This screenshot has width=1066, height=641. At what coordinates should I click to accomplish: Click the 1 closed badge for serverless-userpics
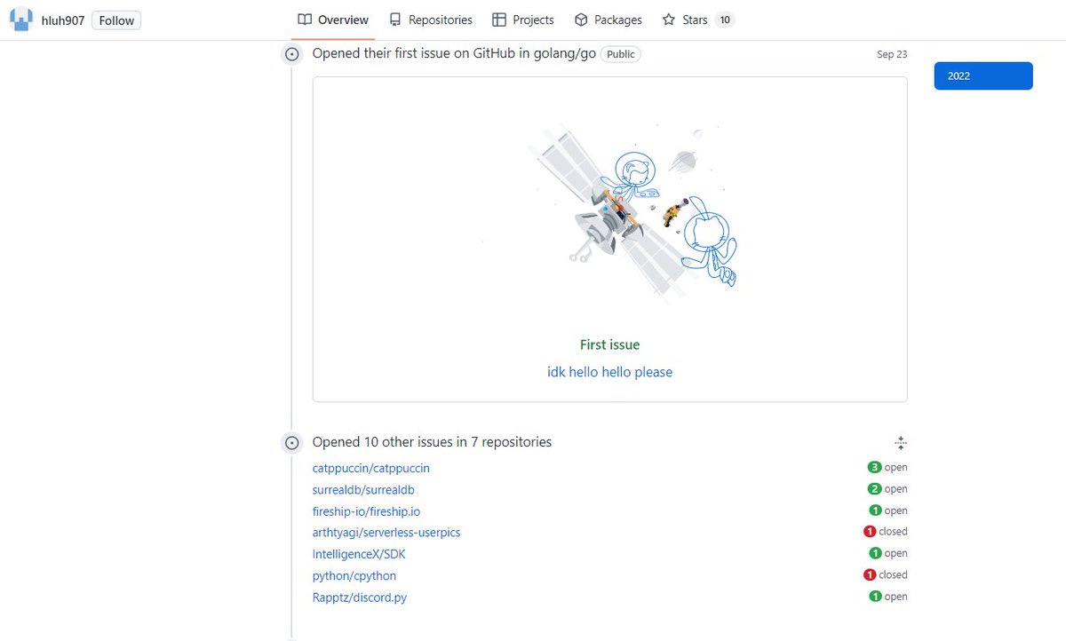click(886, 532)
